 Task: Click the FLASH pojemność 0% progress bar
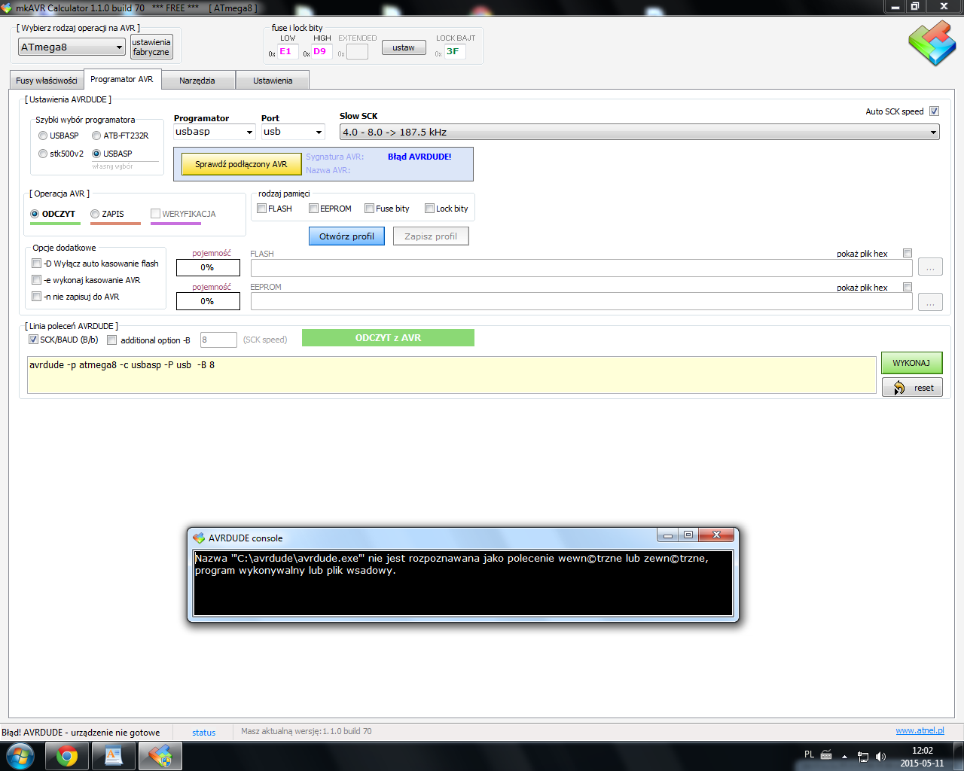coord(208,267)
